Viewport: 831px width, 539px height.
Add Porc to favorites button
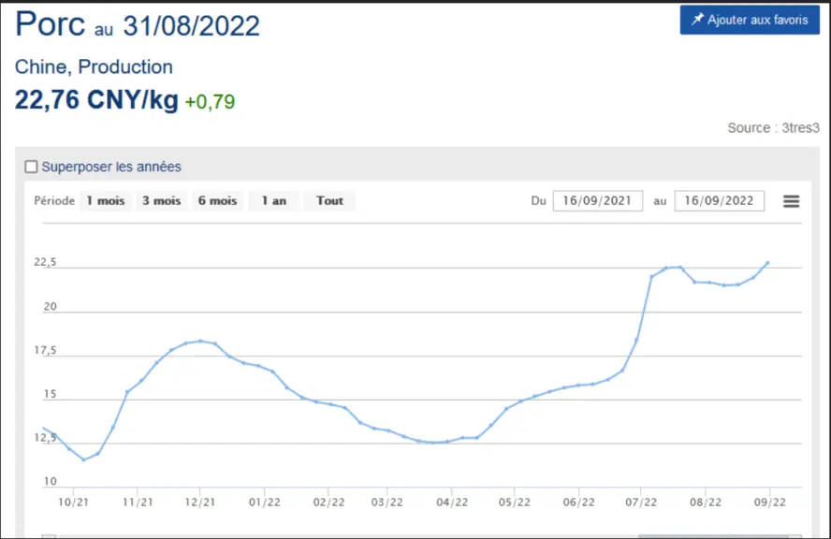(x=750, y=20)
